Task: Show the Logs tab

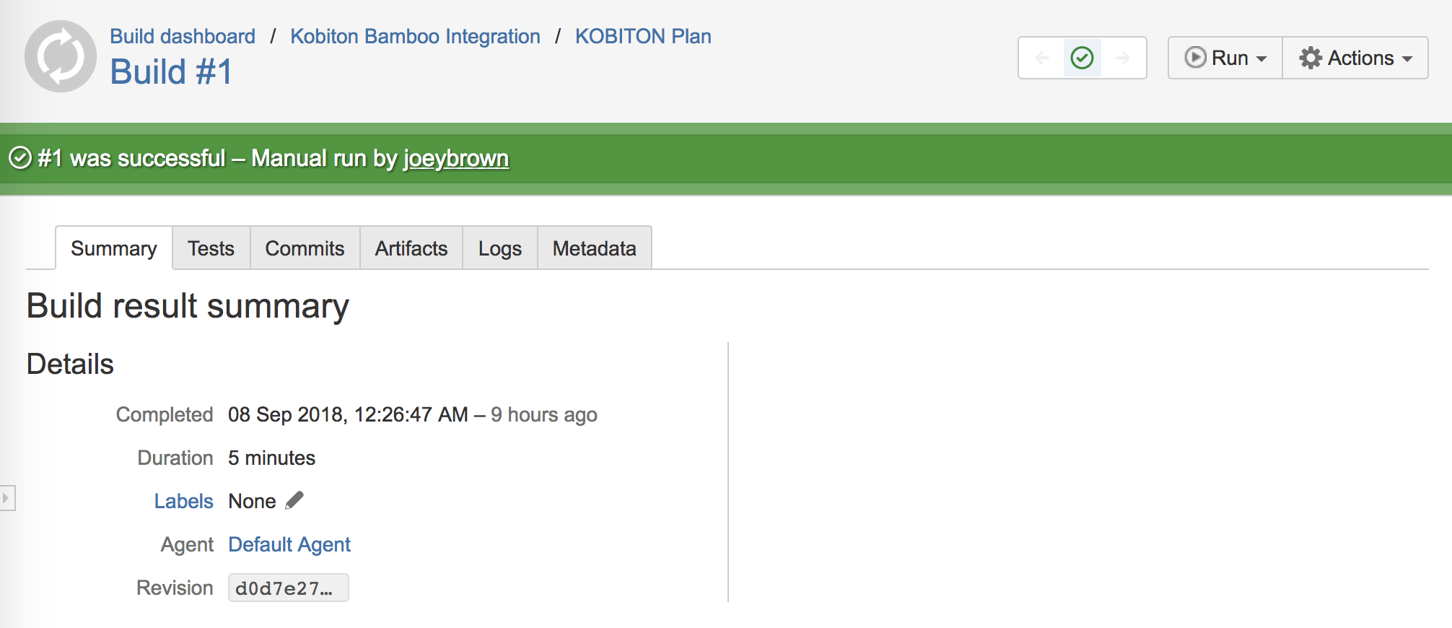Action: [499, 248]
